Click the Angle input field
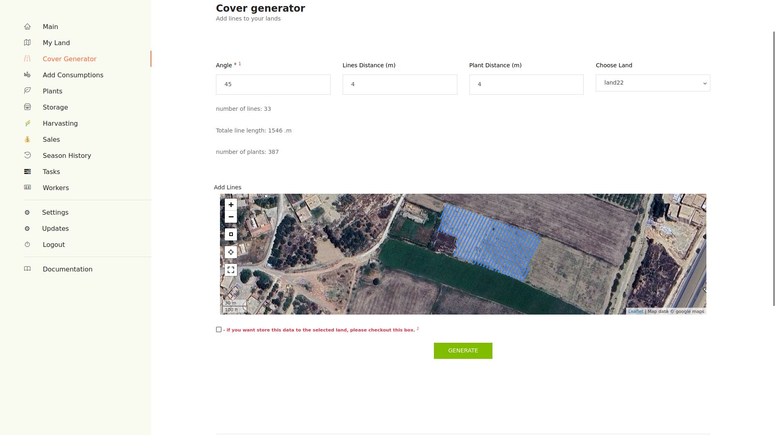Viewport: 775px width, 435px height. click(273, 85)
